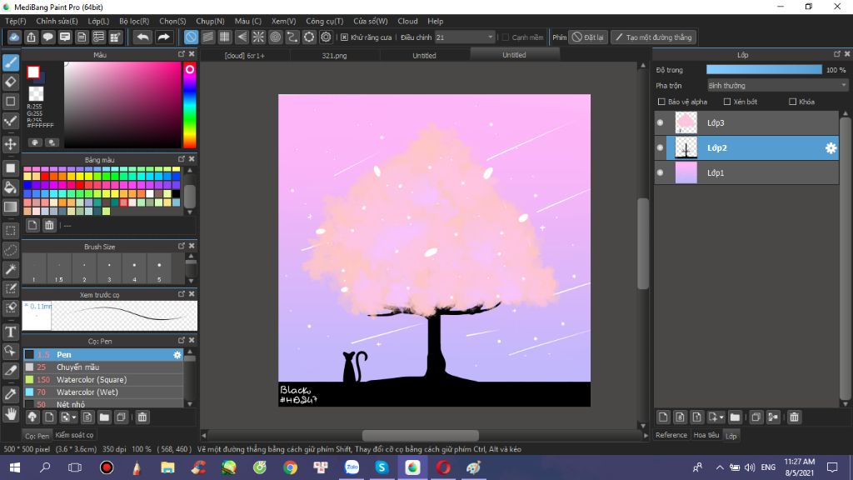Enable the radial snap guide icon

pyautogui.click(x=258, y=37)
